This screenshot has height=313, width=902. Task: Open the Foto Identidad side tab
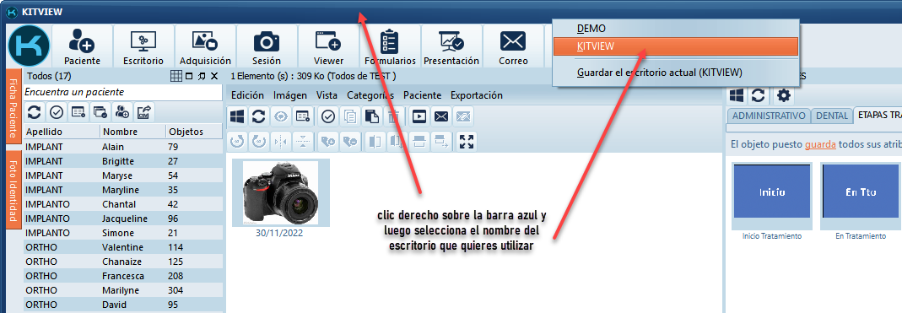click(x=14, y=191)
